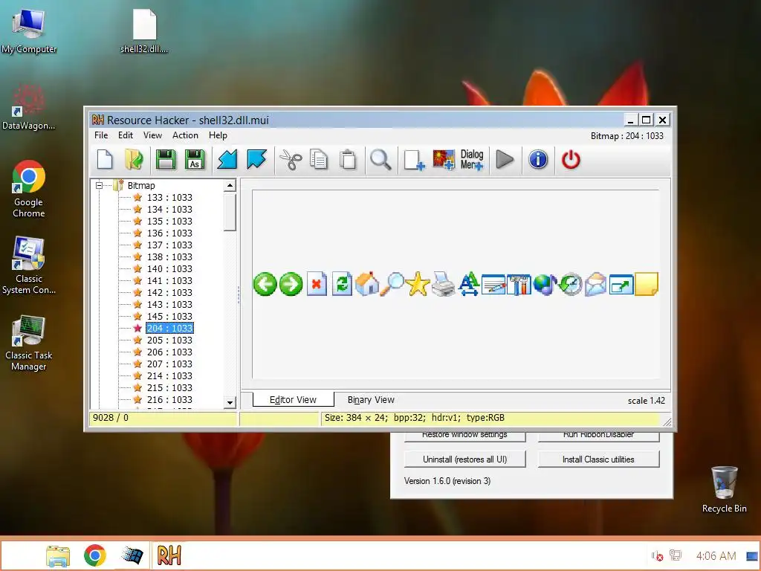Select bitmap resource 133 : 1033
This screenshot has width=761, height=571.
(169, 197)
